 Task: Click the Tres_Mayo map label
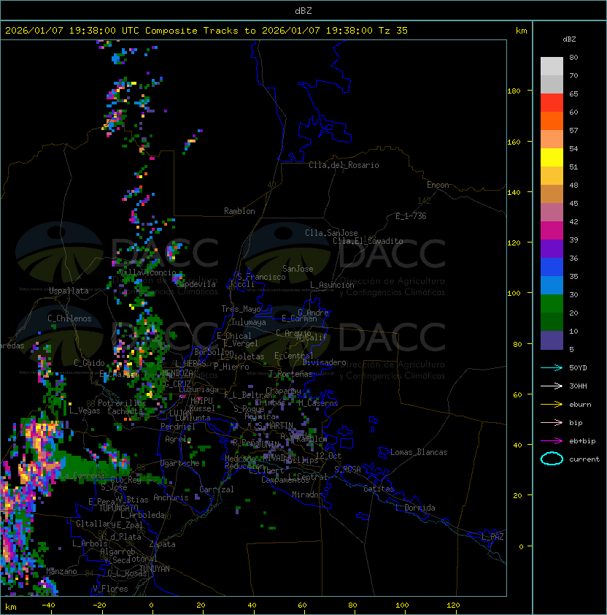241,309
